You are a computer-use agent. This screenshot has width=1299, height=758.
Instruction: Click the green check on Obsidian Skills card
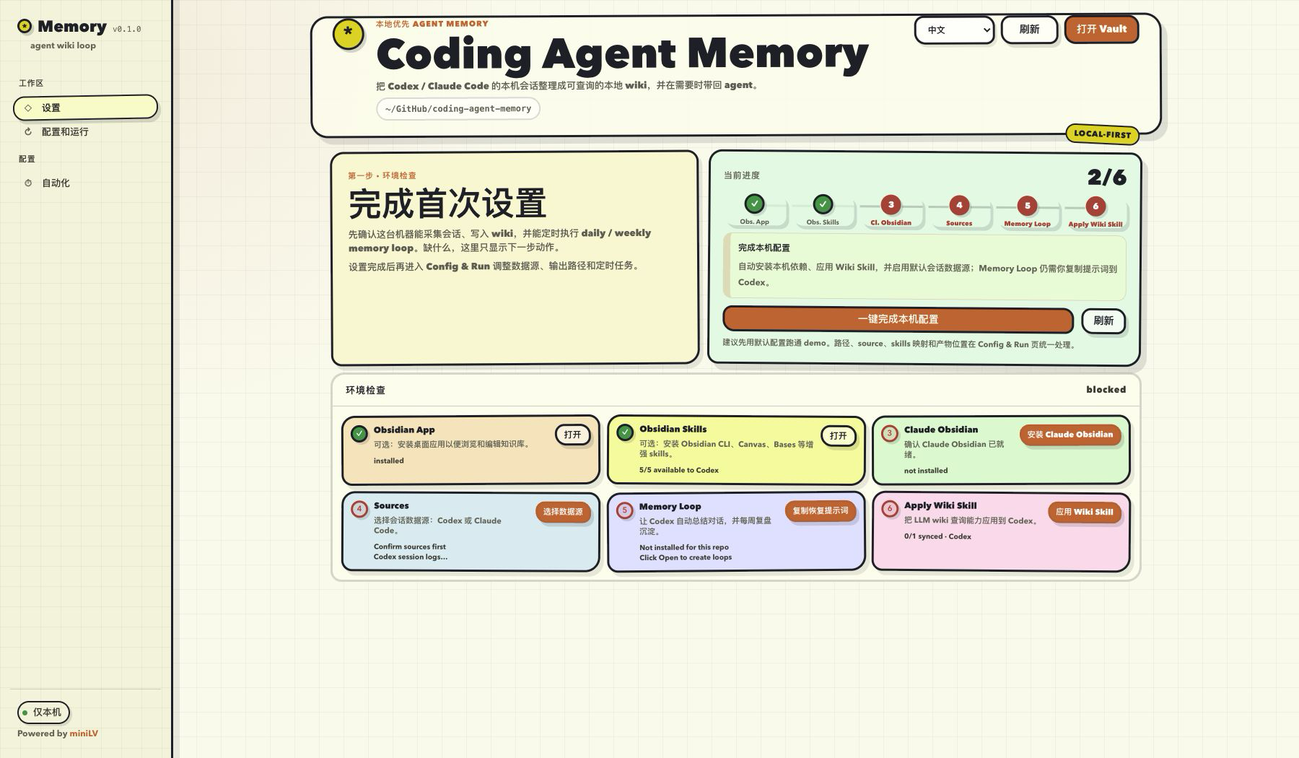click(625, 432)
